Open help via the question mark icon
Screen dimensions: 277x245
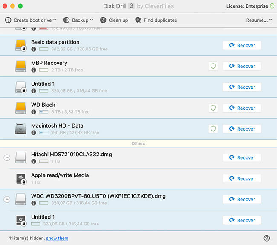267,238
